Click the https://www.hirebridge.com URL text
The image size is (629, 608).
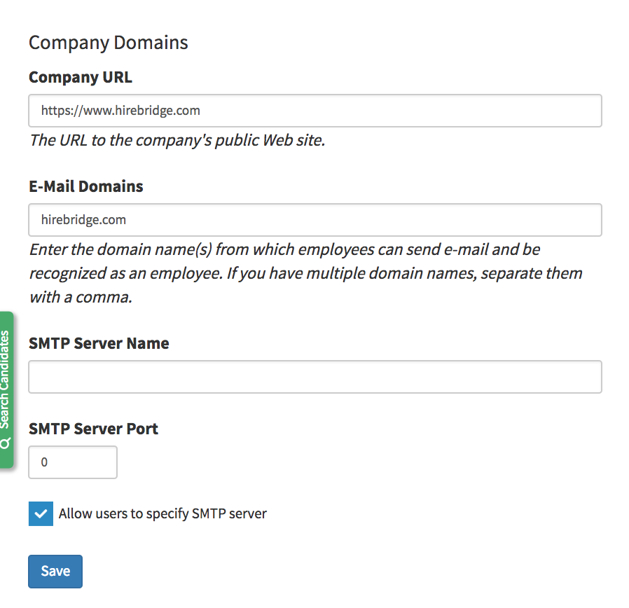[x=120, y=111]
